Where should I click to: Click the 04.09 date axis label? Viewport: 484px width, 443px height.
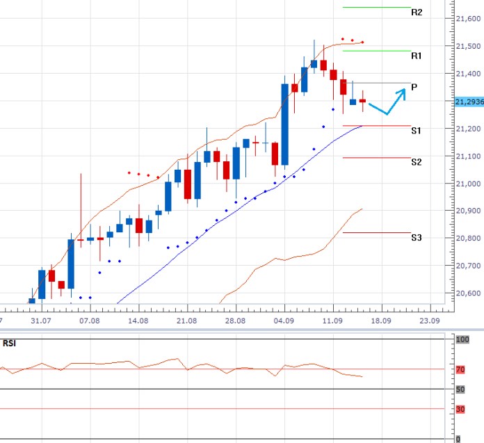click(x=284, y=321)
